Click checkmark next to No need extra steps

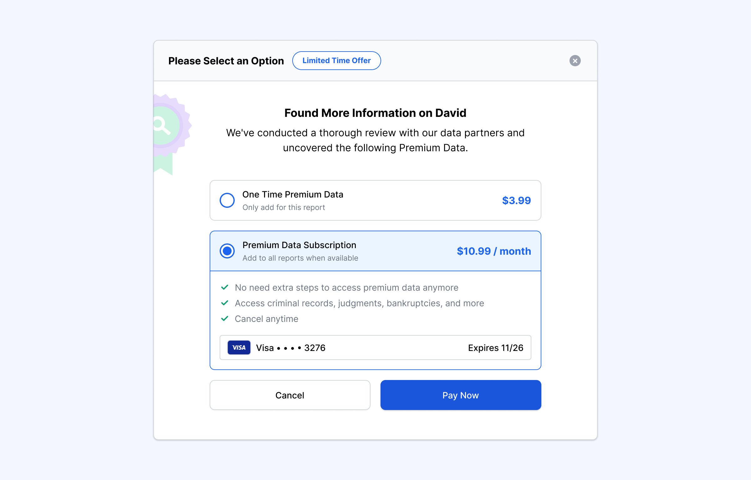[x=225, y=287]
